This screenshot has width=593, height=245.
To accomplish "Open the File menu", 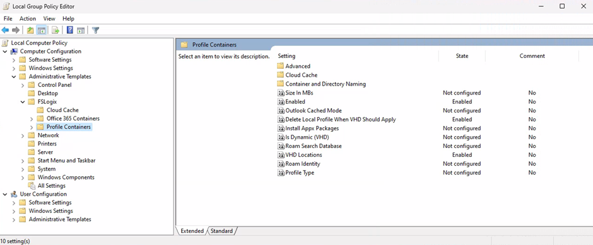I will (8, 18).
